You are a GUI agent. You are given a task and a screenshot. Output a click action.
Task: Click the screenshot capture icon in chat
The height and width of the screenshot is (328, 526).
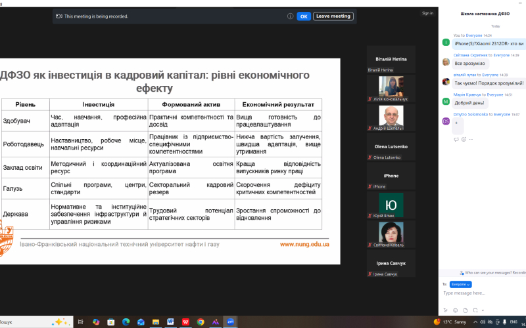[475, 310]
